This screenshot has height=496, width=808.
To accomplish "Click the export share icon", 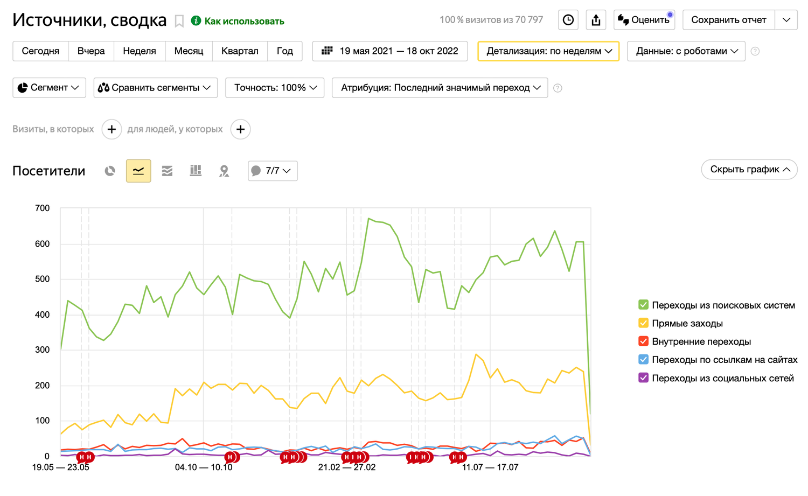I will (596, 20).
